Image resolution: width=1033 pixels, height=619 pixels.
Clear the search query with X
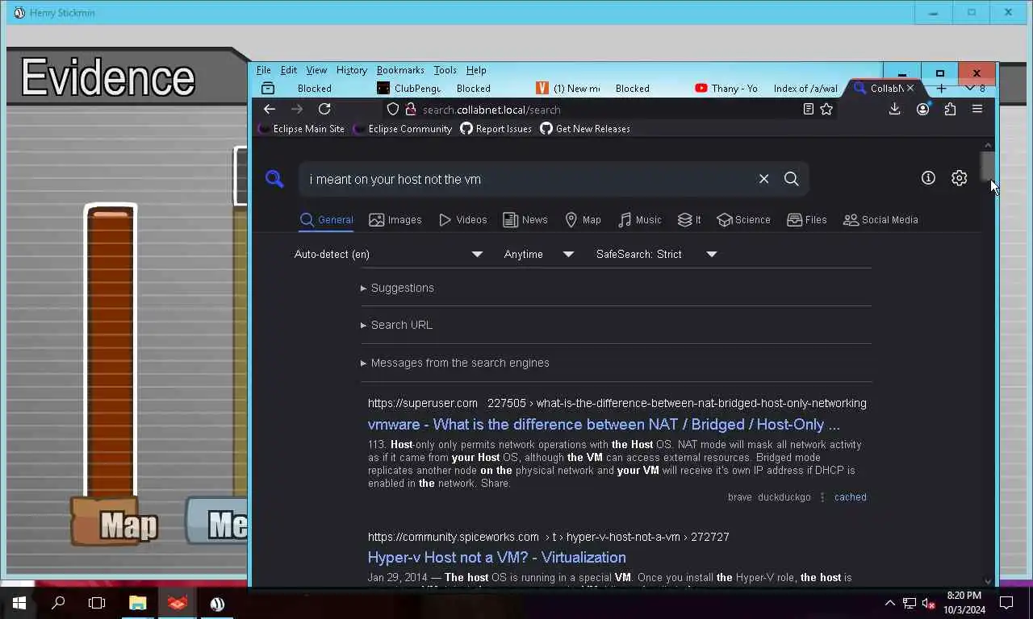[x=763, y=179]
